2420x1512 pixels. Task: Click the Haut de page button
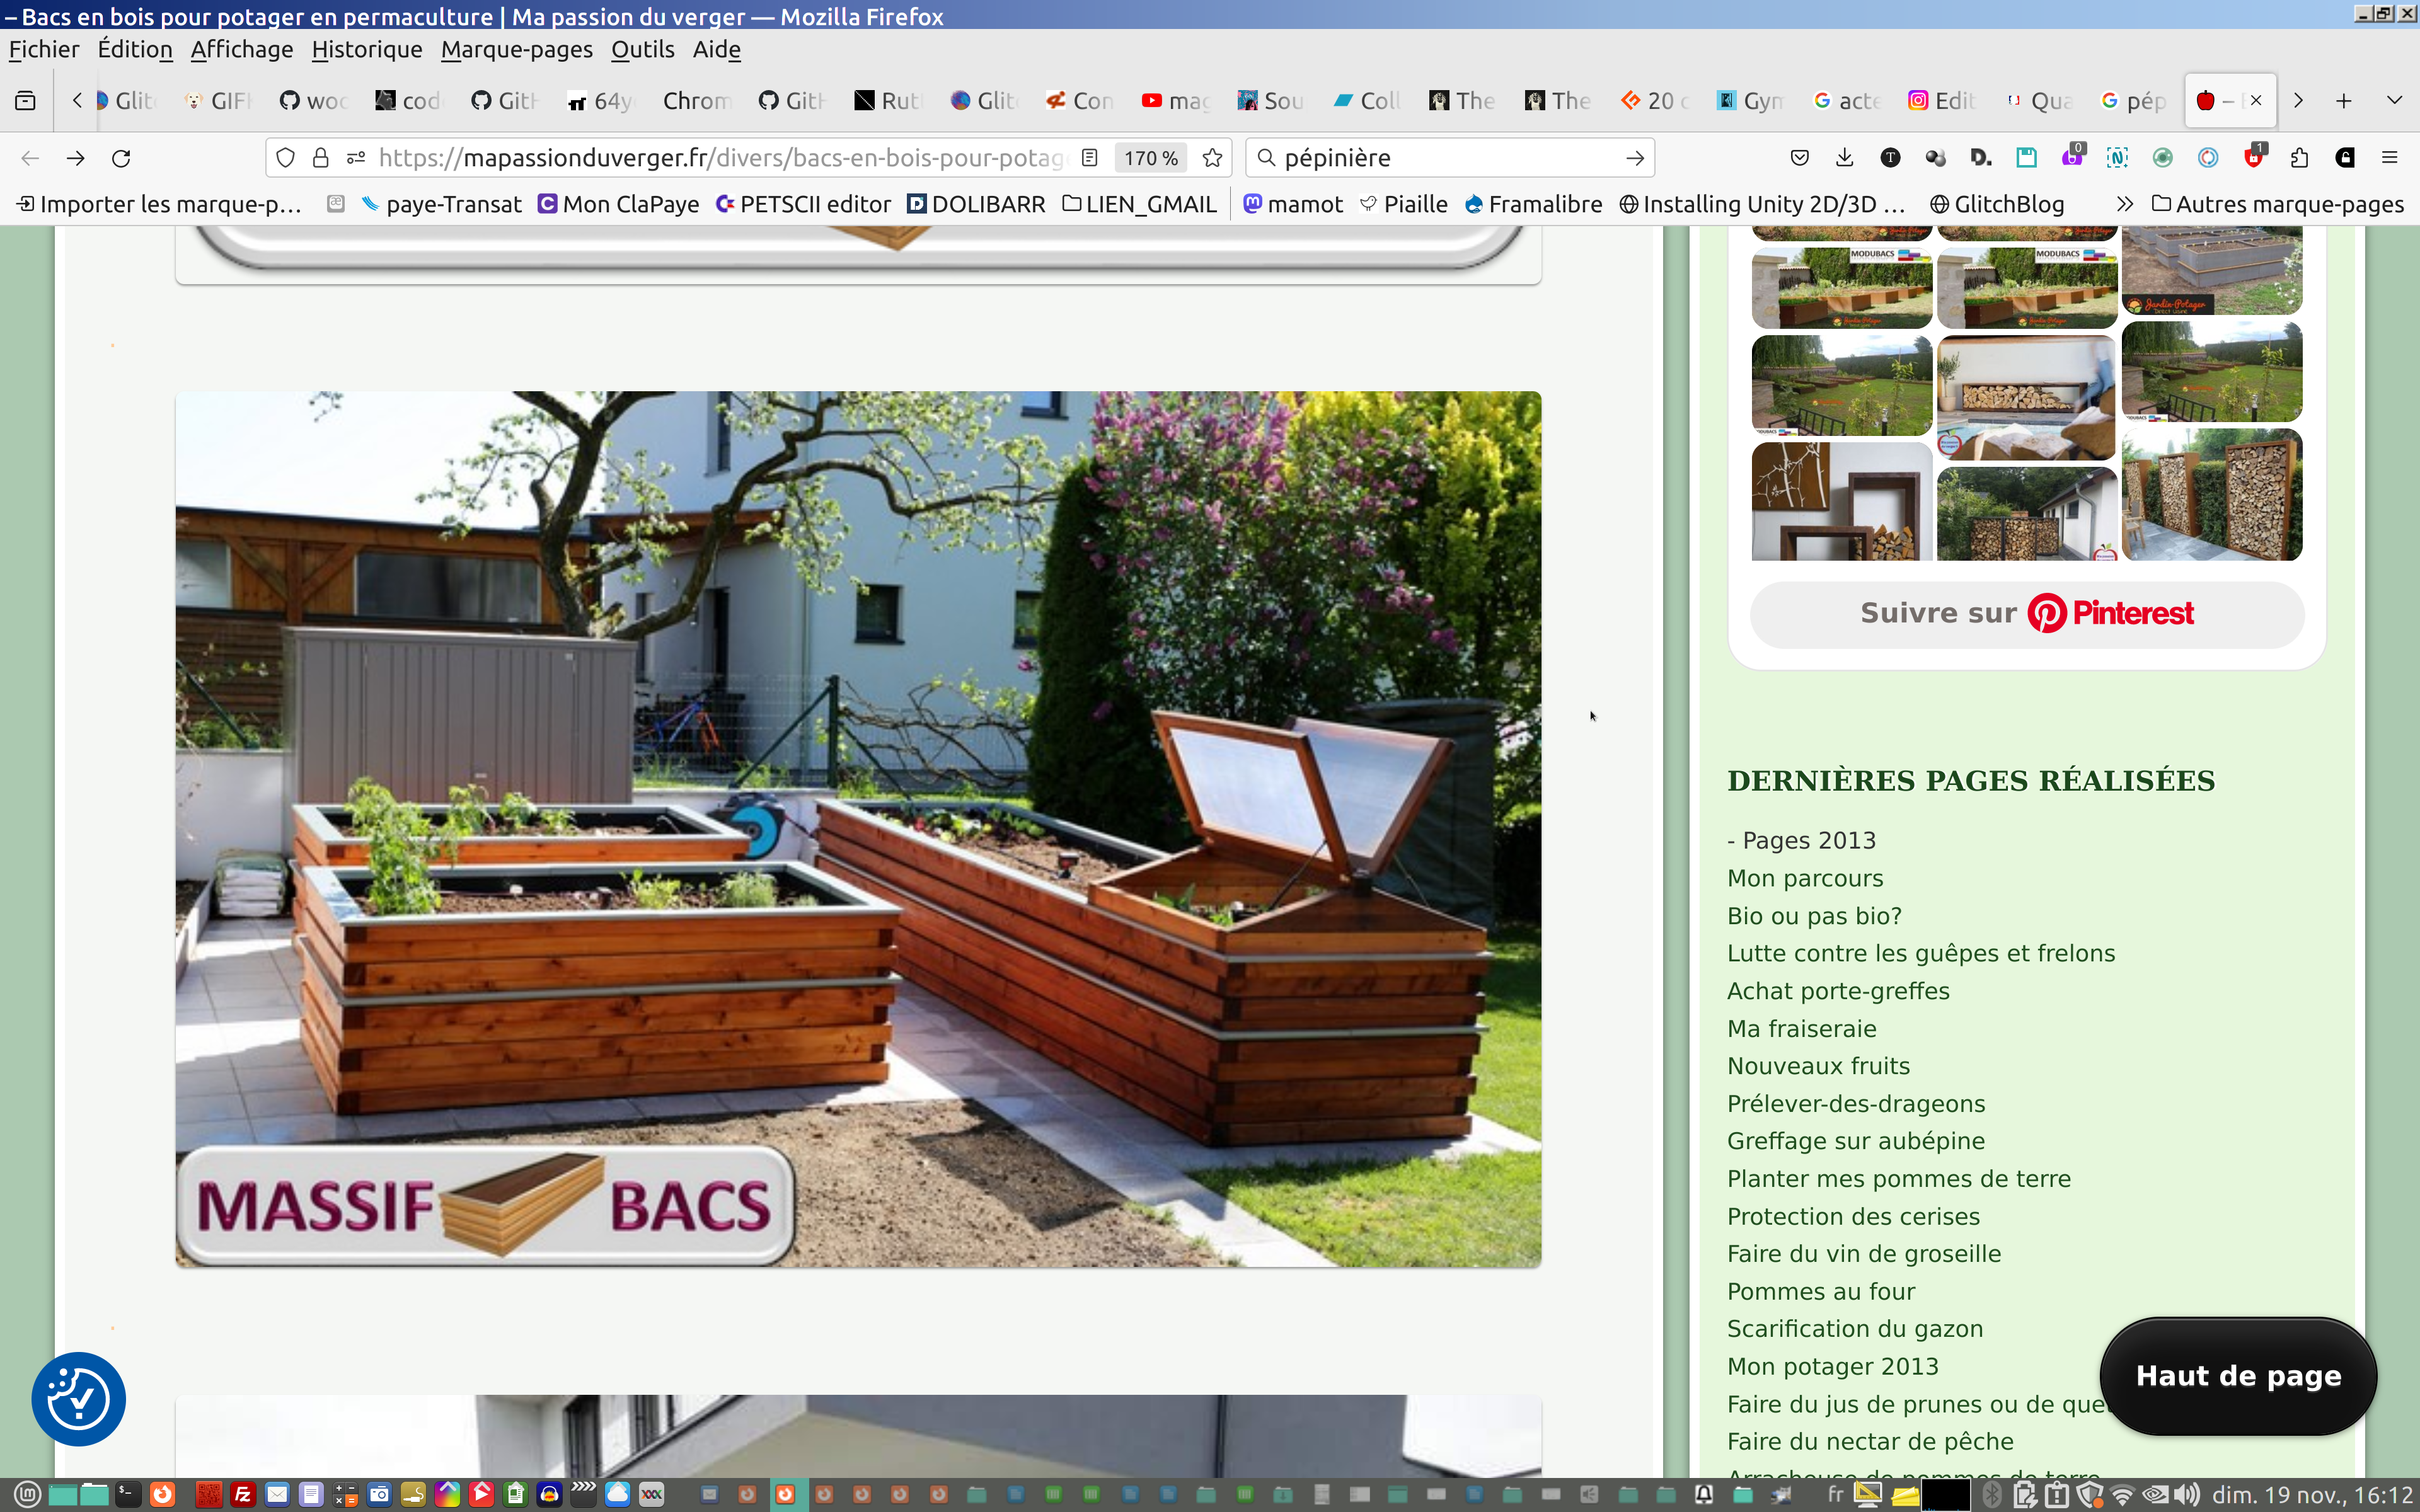coord(2237,1376)
